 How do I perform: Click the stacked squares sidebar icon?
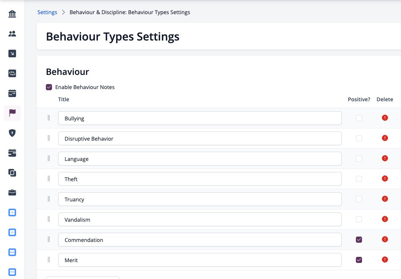point(12,173)
